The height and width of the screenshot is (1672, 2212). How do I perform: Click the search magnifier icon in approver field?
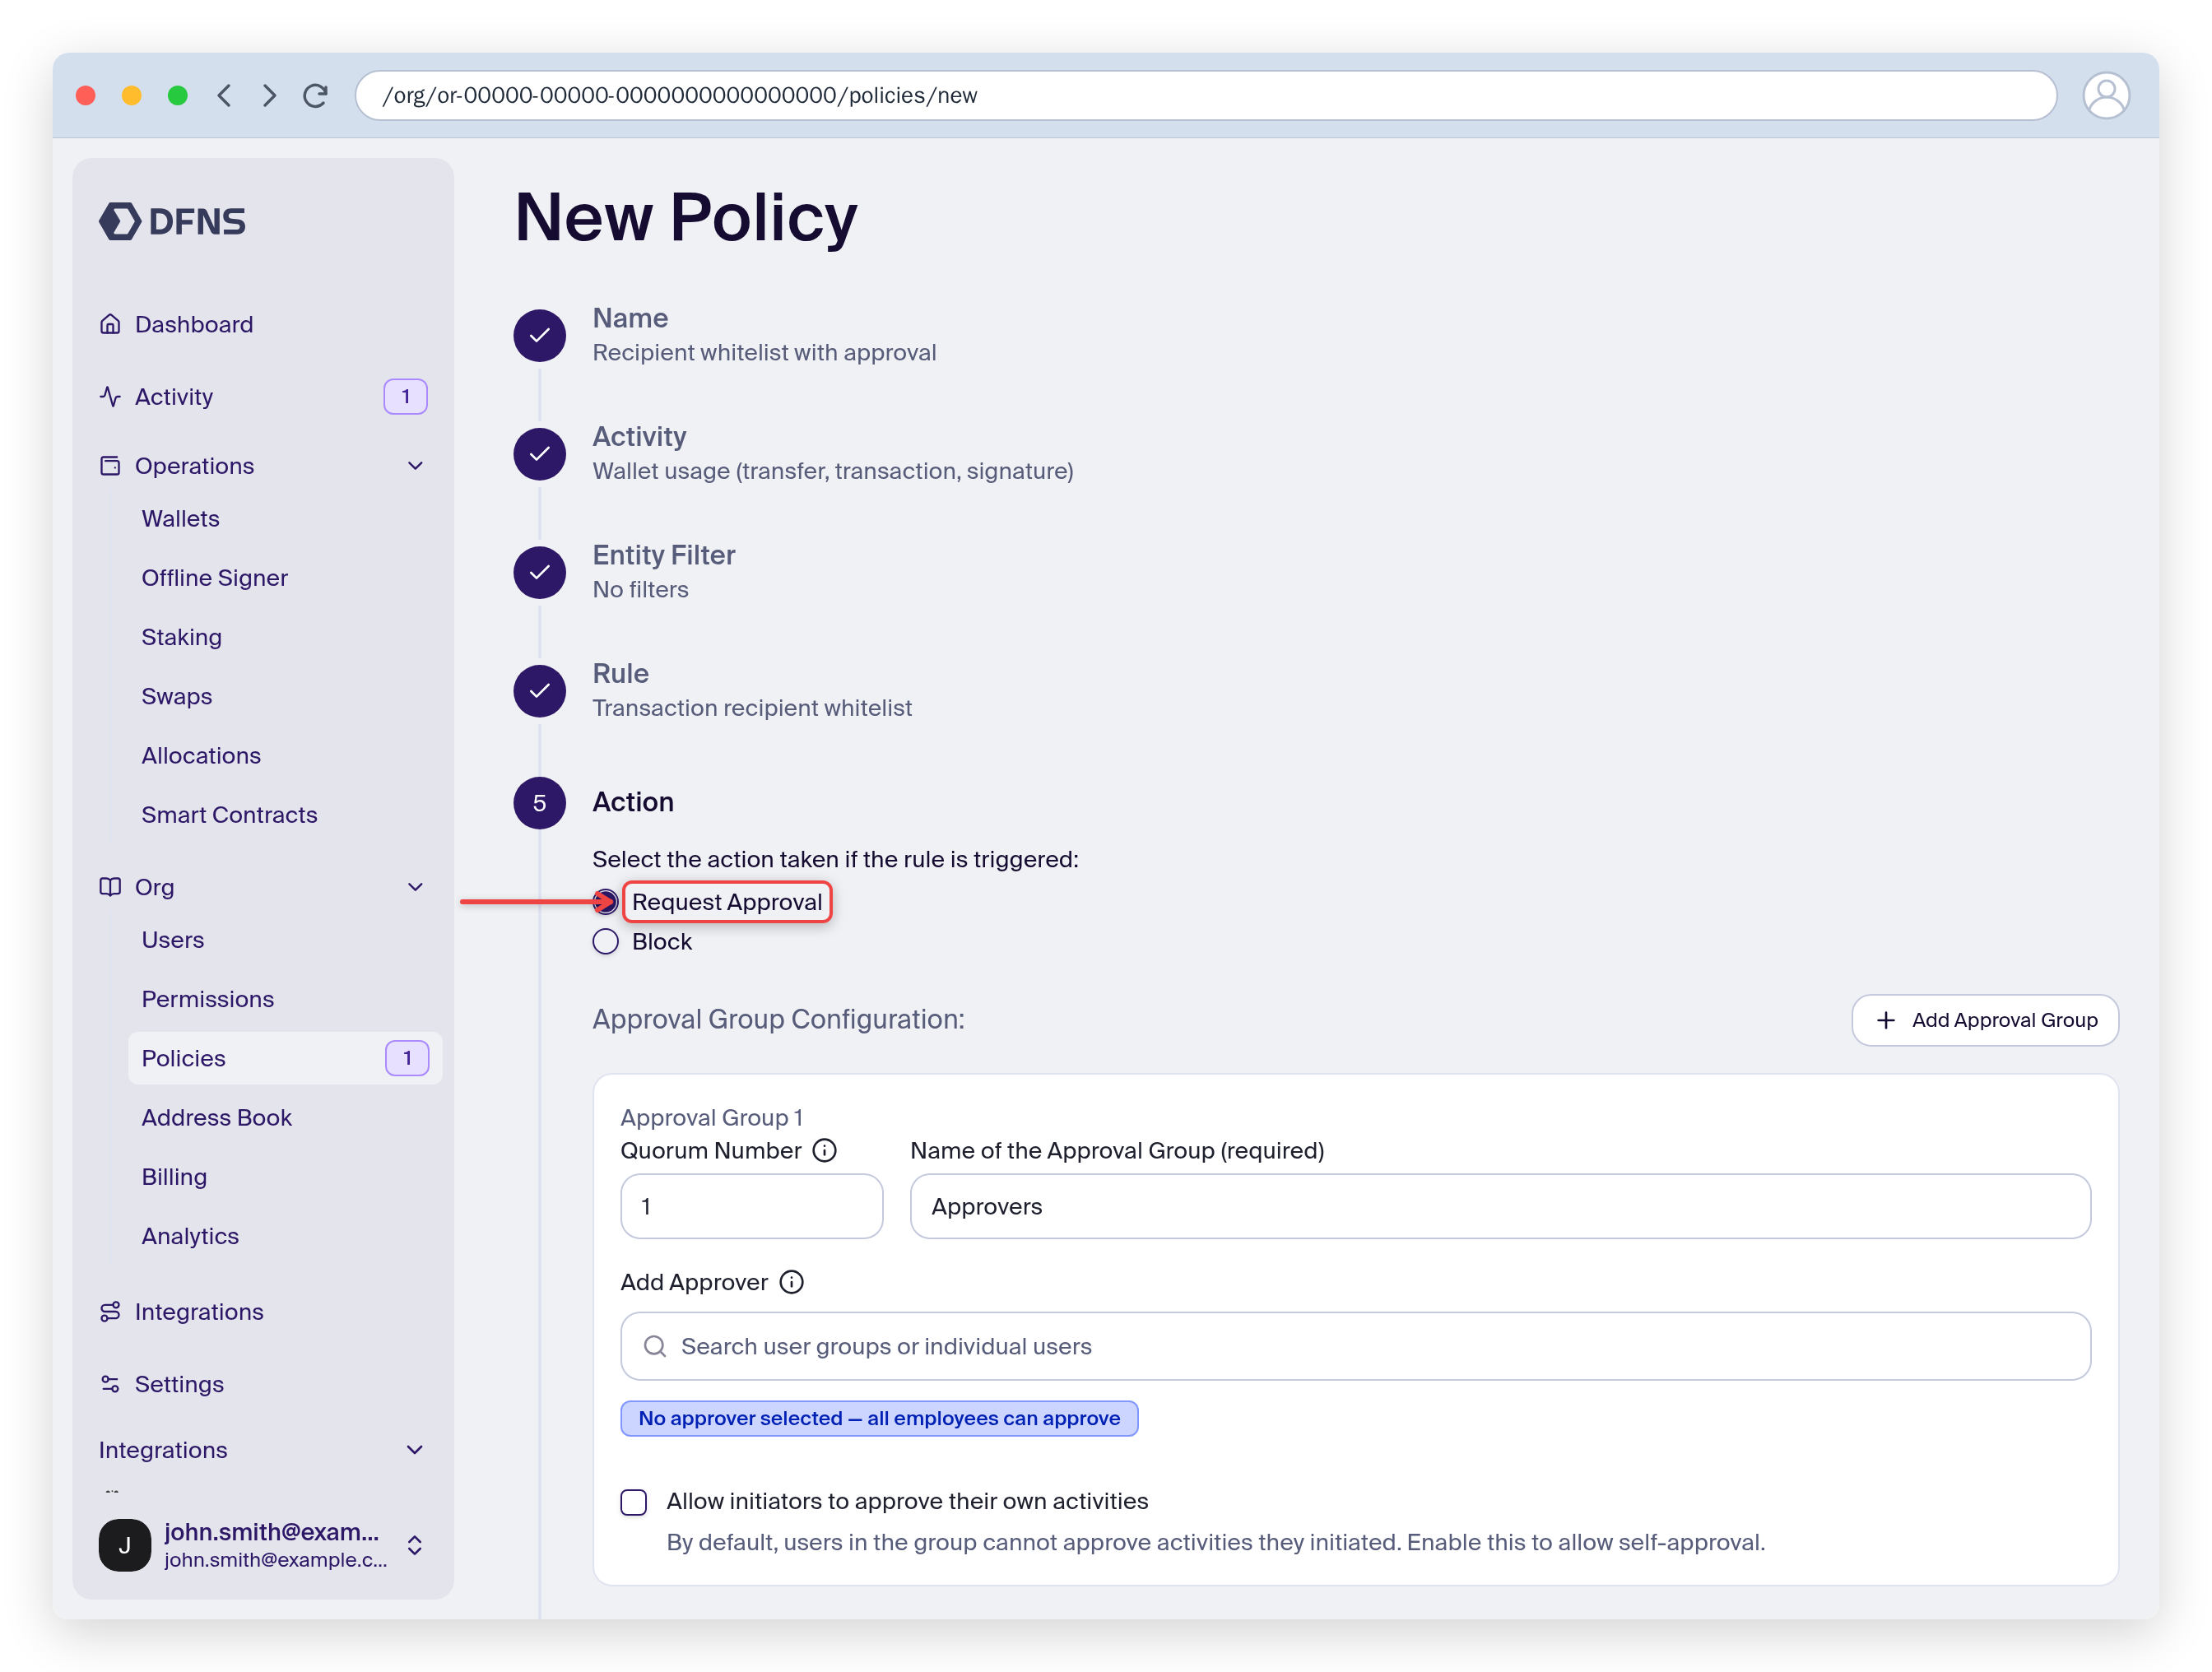coord(655,1347)
